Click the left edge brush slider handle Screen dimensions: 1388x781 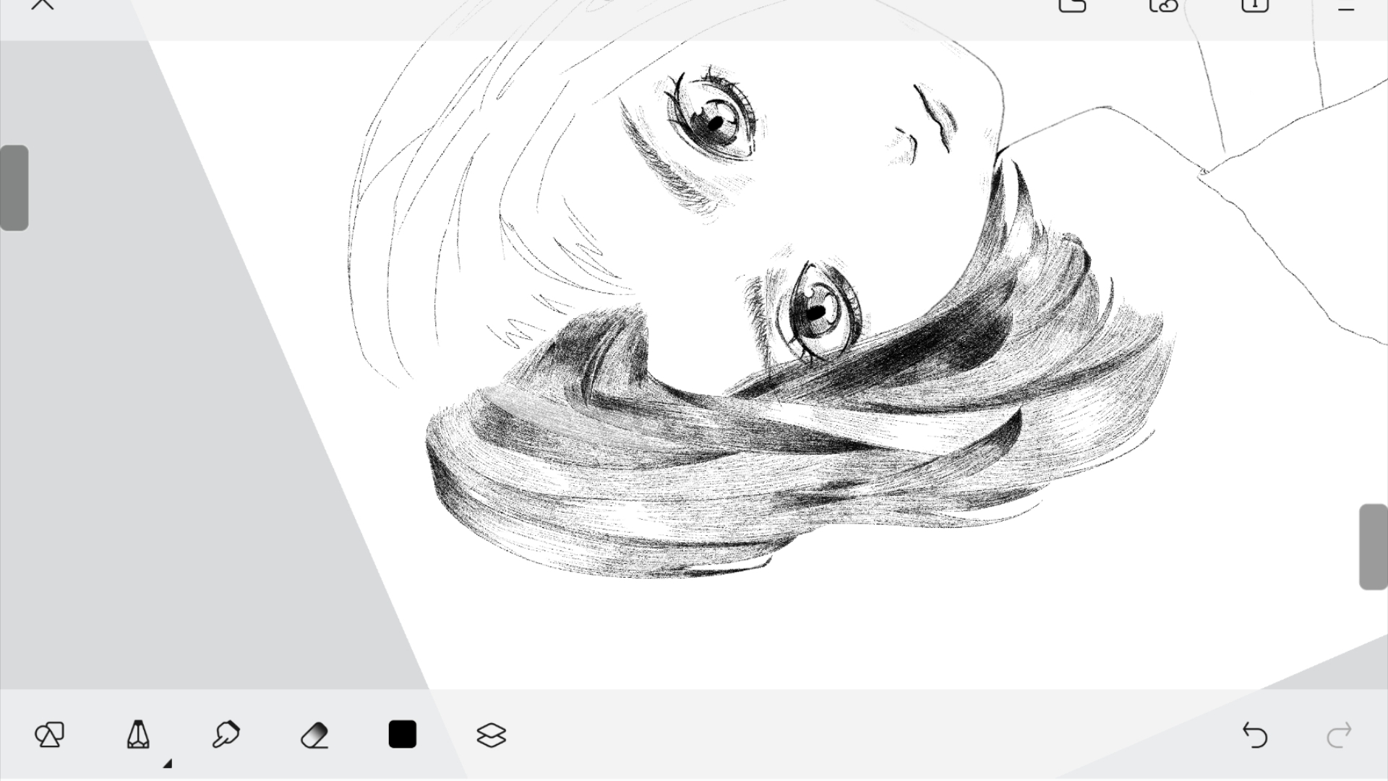click(14, 188)
